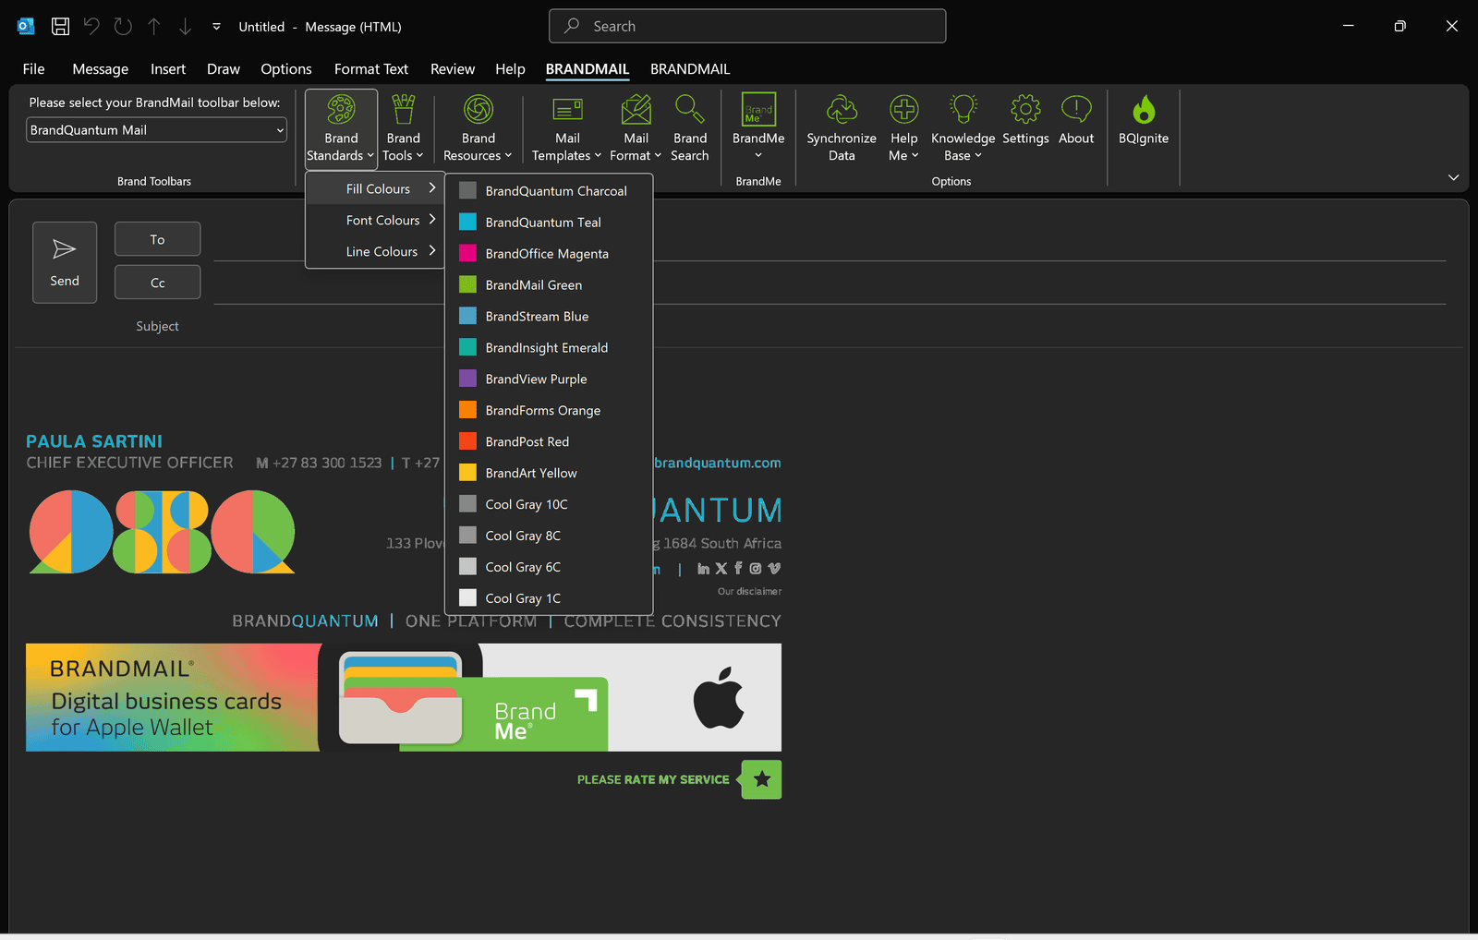Collapse the ribbon with the chevron
The height and width of the screenshot is (940, 1478).
pyautogui.click(x=1453, y=177)
